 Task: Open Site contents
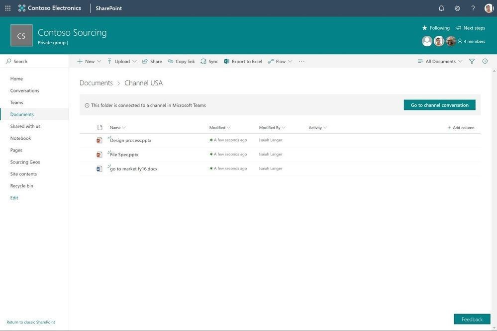pos(23,174)
